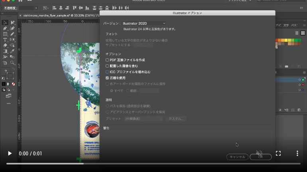Select the Direct Selection tool

(x=12, y=22)
